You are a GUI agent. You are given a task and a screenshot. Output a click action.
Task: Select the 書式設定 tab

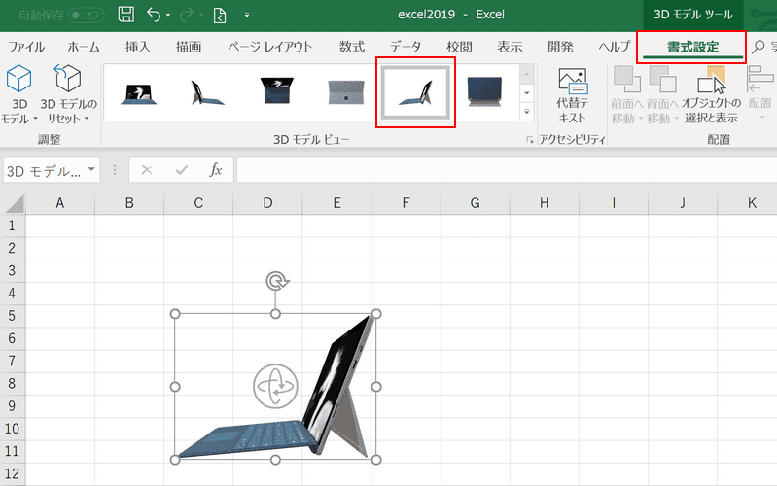tap(692, 47)
